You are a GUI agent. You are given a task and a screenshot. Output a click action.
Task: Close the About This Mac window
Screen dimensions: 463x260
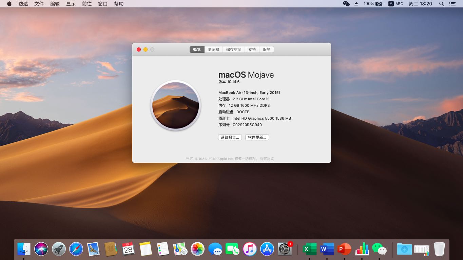click(139, 49)
